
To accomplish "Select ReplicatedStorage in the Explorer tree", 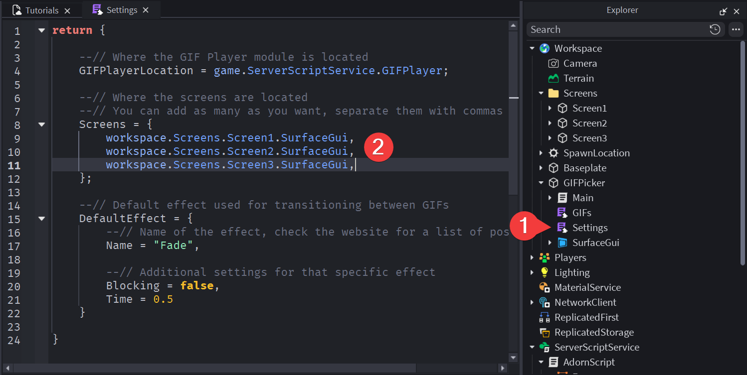I will click(x=594, y=332).
